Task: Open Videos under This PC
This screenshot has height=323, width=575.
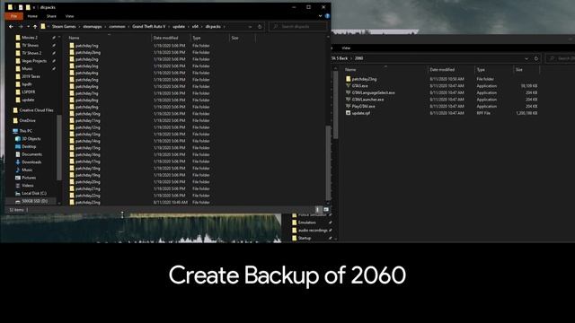Action: (28, 186)
